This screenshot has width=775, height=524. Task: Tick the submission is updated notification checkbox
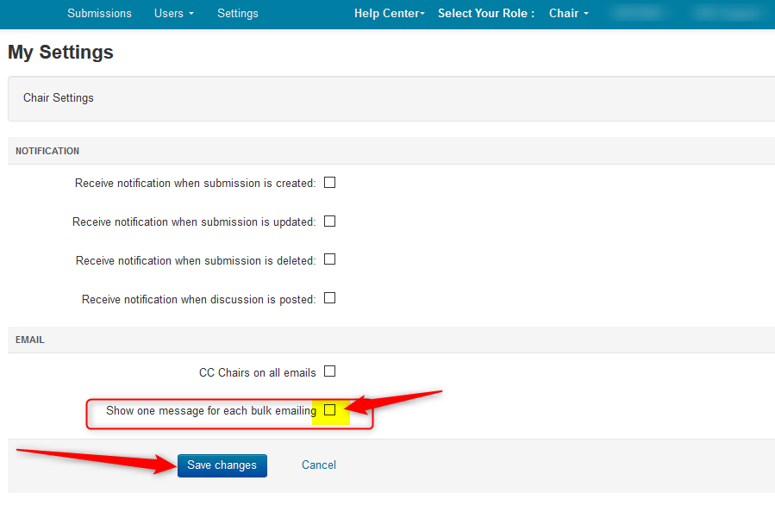(329, 221)
